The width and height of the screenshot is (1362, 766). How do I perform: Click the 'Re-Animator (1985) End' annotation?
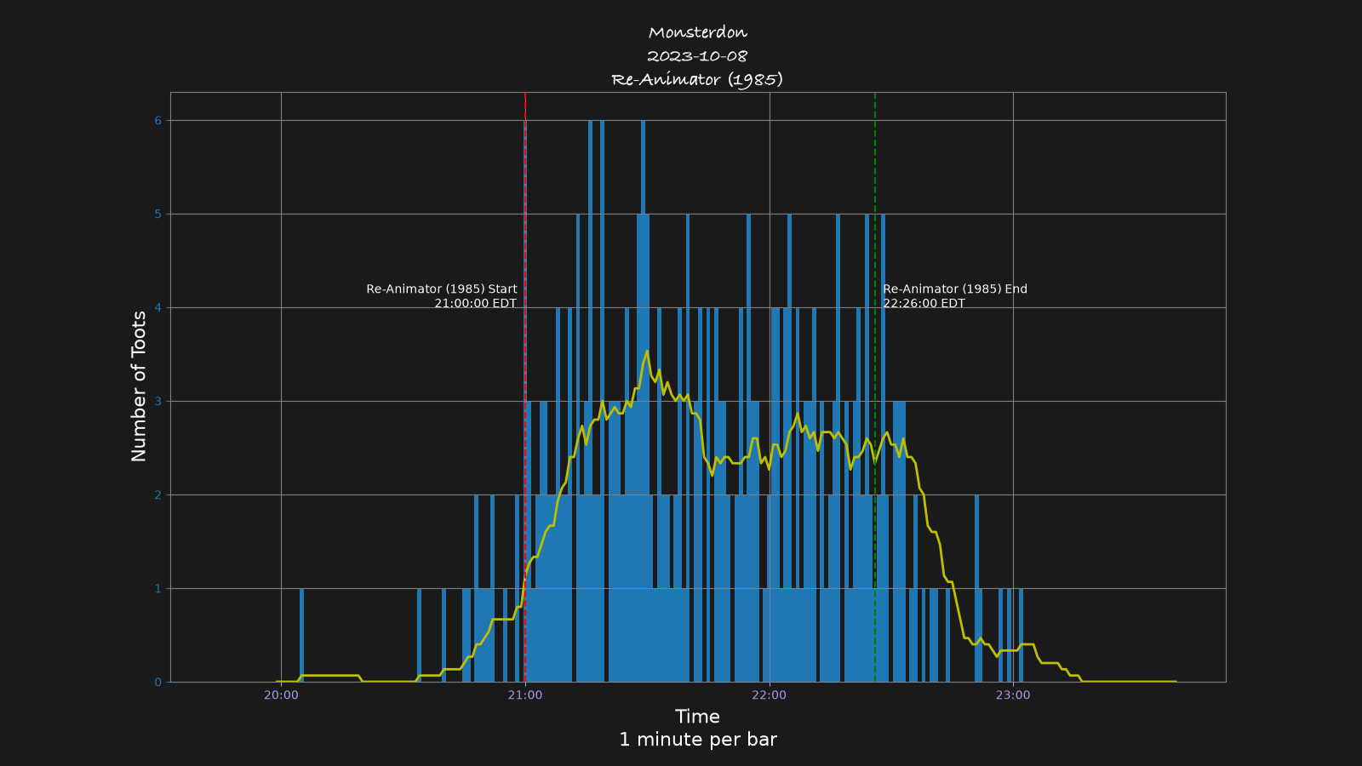[x=955, y=289]
